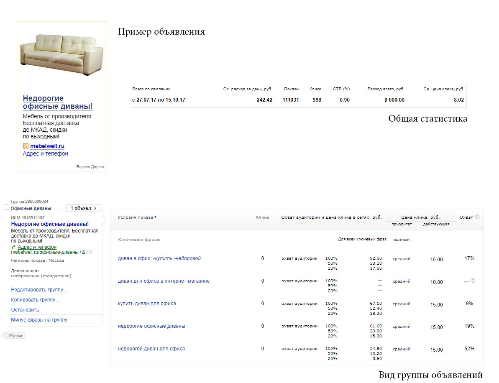Open the help icon after the офисные-диваны URL
This screenshot has width=499, height=383.
[90, 252]
